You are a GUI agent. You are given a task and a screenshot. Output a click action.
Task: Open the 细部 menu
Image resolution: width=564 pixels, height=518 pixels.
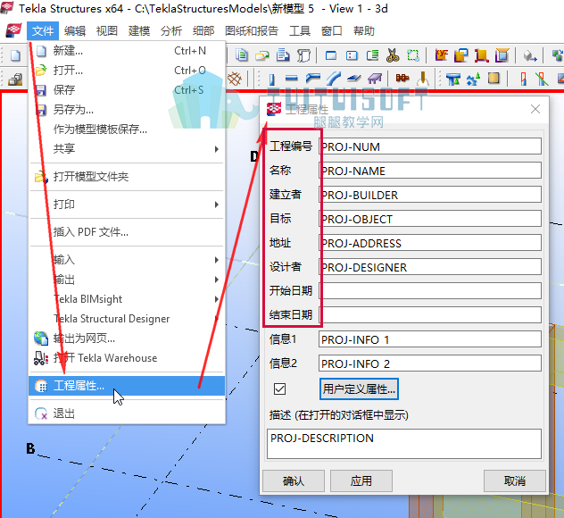[203, 31]
